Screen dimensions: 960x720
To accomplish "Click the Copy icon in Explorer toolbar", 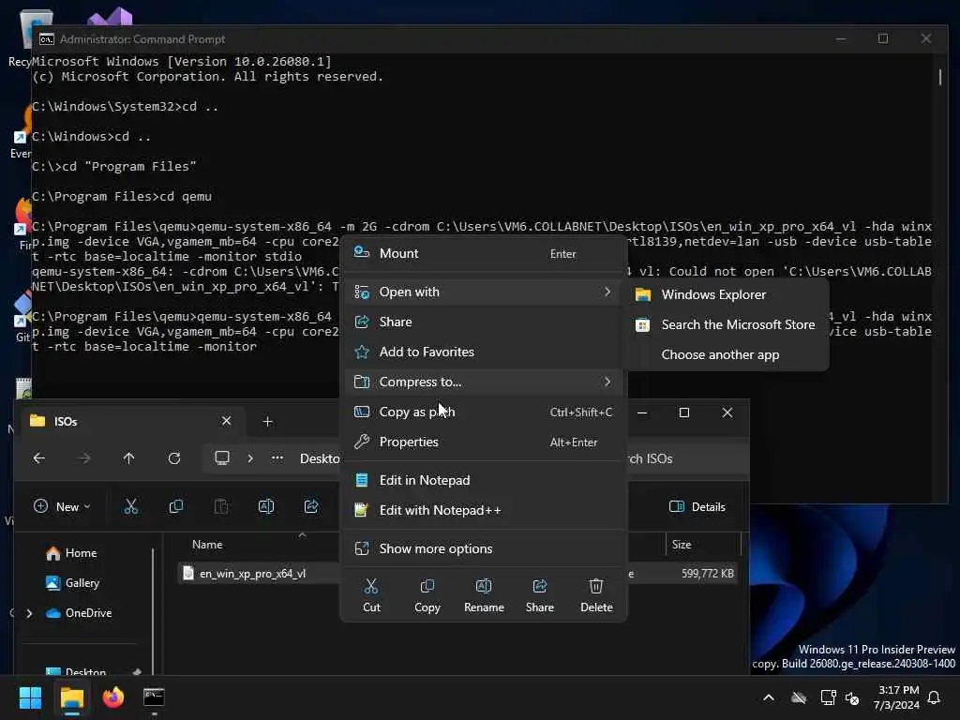I will click(176, 507).
